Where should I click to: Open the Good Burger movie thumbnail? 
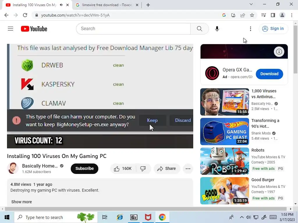pyautogui.click(x=225, y=191)
